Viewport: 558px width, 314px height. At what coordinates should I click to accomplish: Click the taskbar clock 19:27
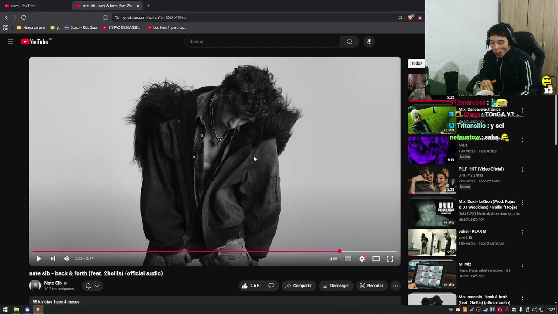coord(551,310)
